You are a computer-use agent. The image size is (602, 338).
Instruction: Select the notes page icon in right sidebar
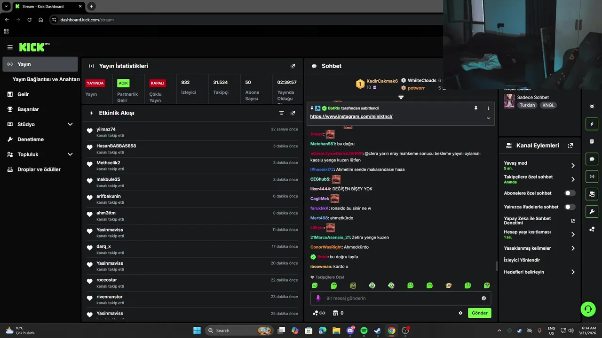tap(592, 141)
